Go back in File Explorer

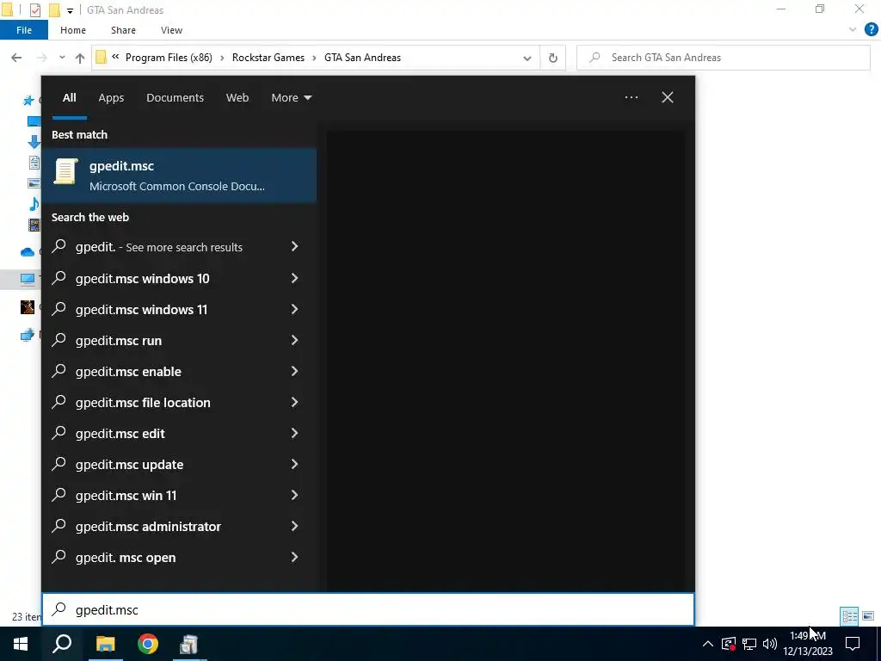click(x=17, y=58)
